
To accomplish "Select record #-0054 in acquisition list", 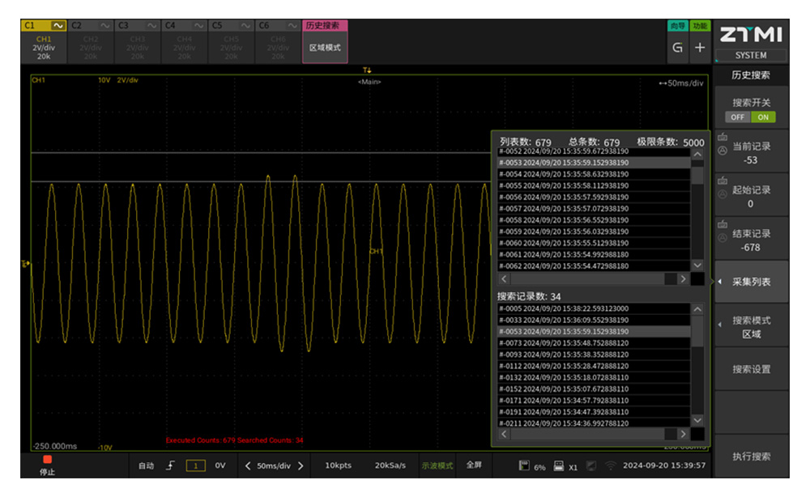I will [594, 175].
